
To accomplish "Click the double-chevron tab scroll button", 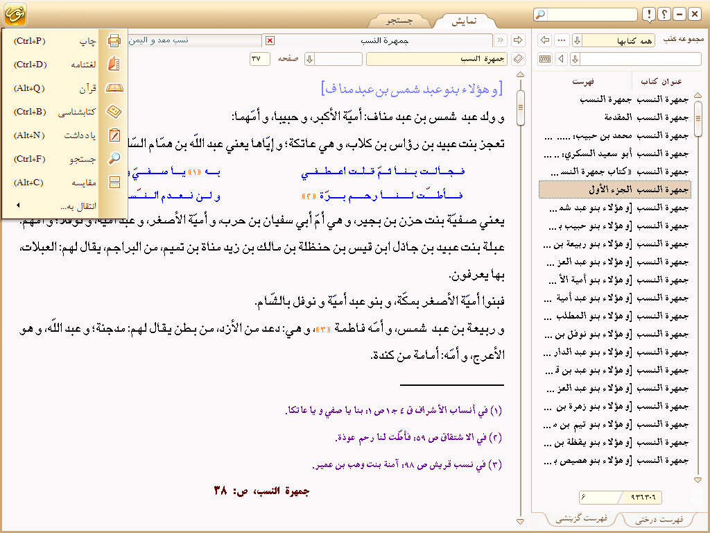I will [501, 40].
